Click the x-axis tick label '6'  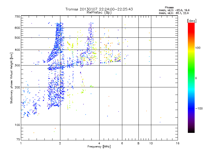[122, 143]
